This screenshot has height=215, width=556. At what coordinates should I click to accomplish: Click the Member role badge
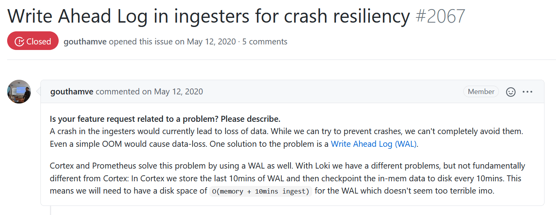[481, 92]
